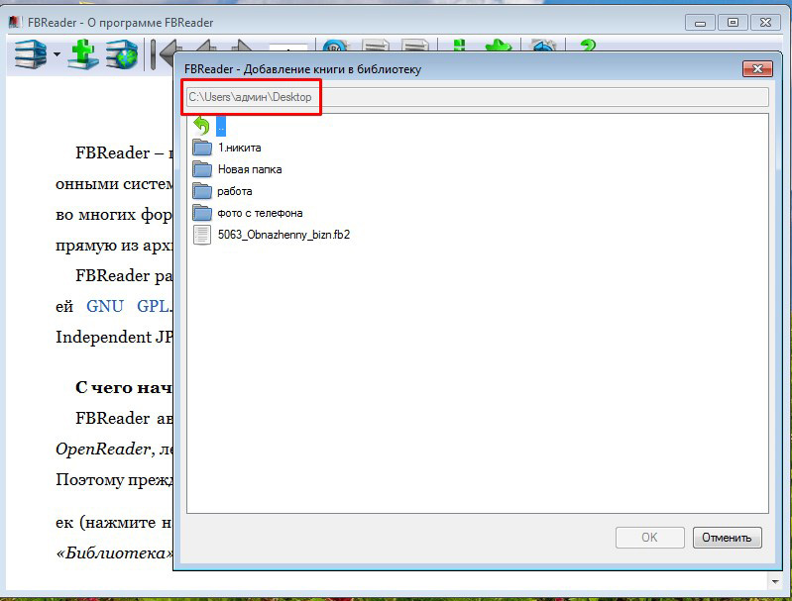Follow the GNU link in the main window
Screen dimensions: 792x601
[104, 306]
